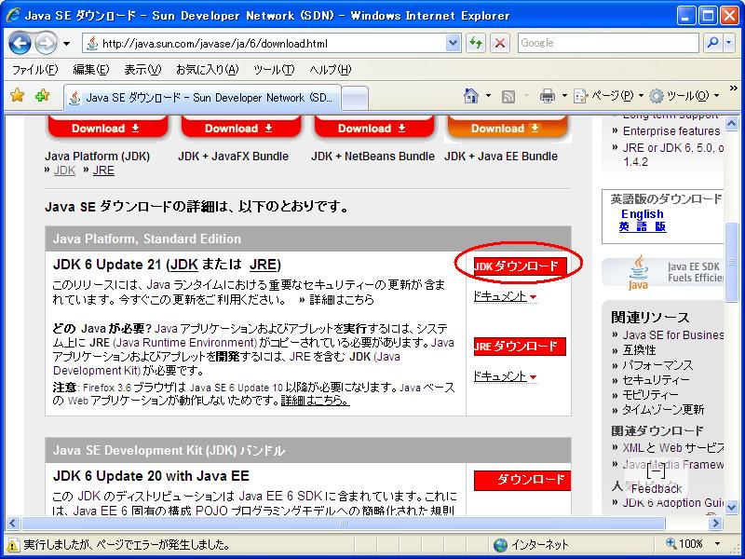Click the vertical scrollbar up arrow
Image resolution: width=745 pixels, height=559 pixels.
pos(732,122)
